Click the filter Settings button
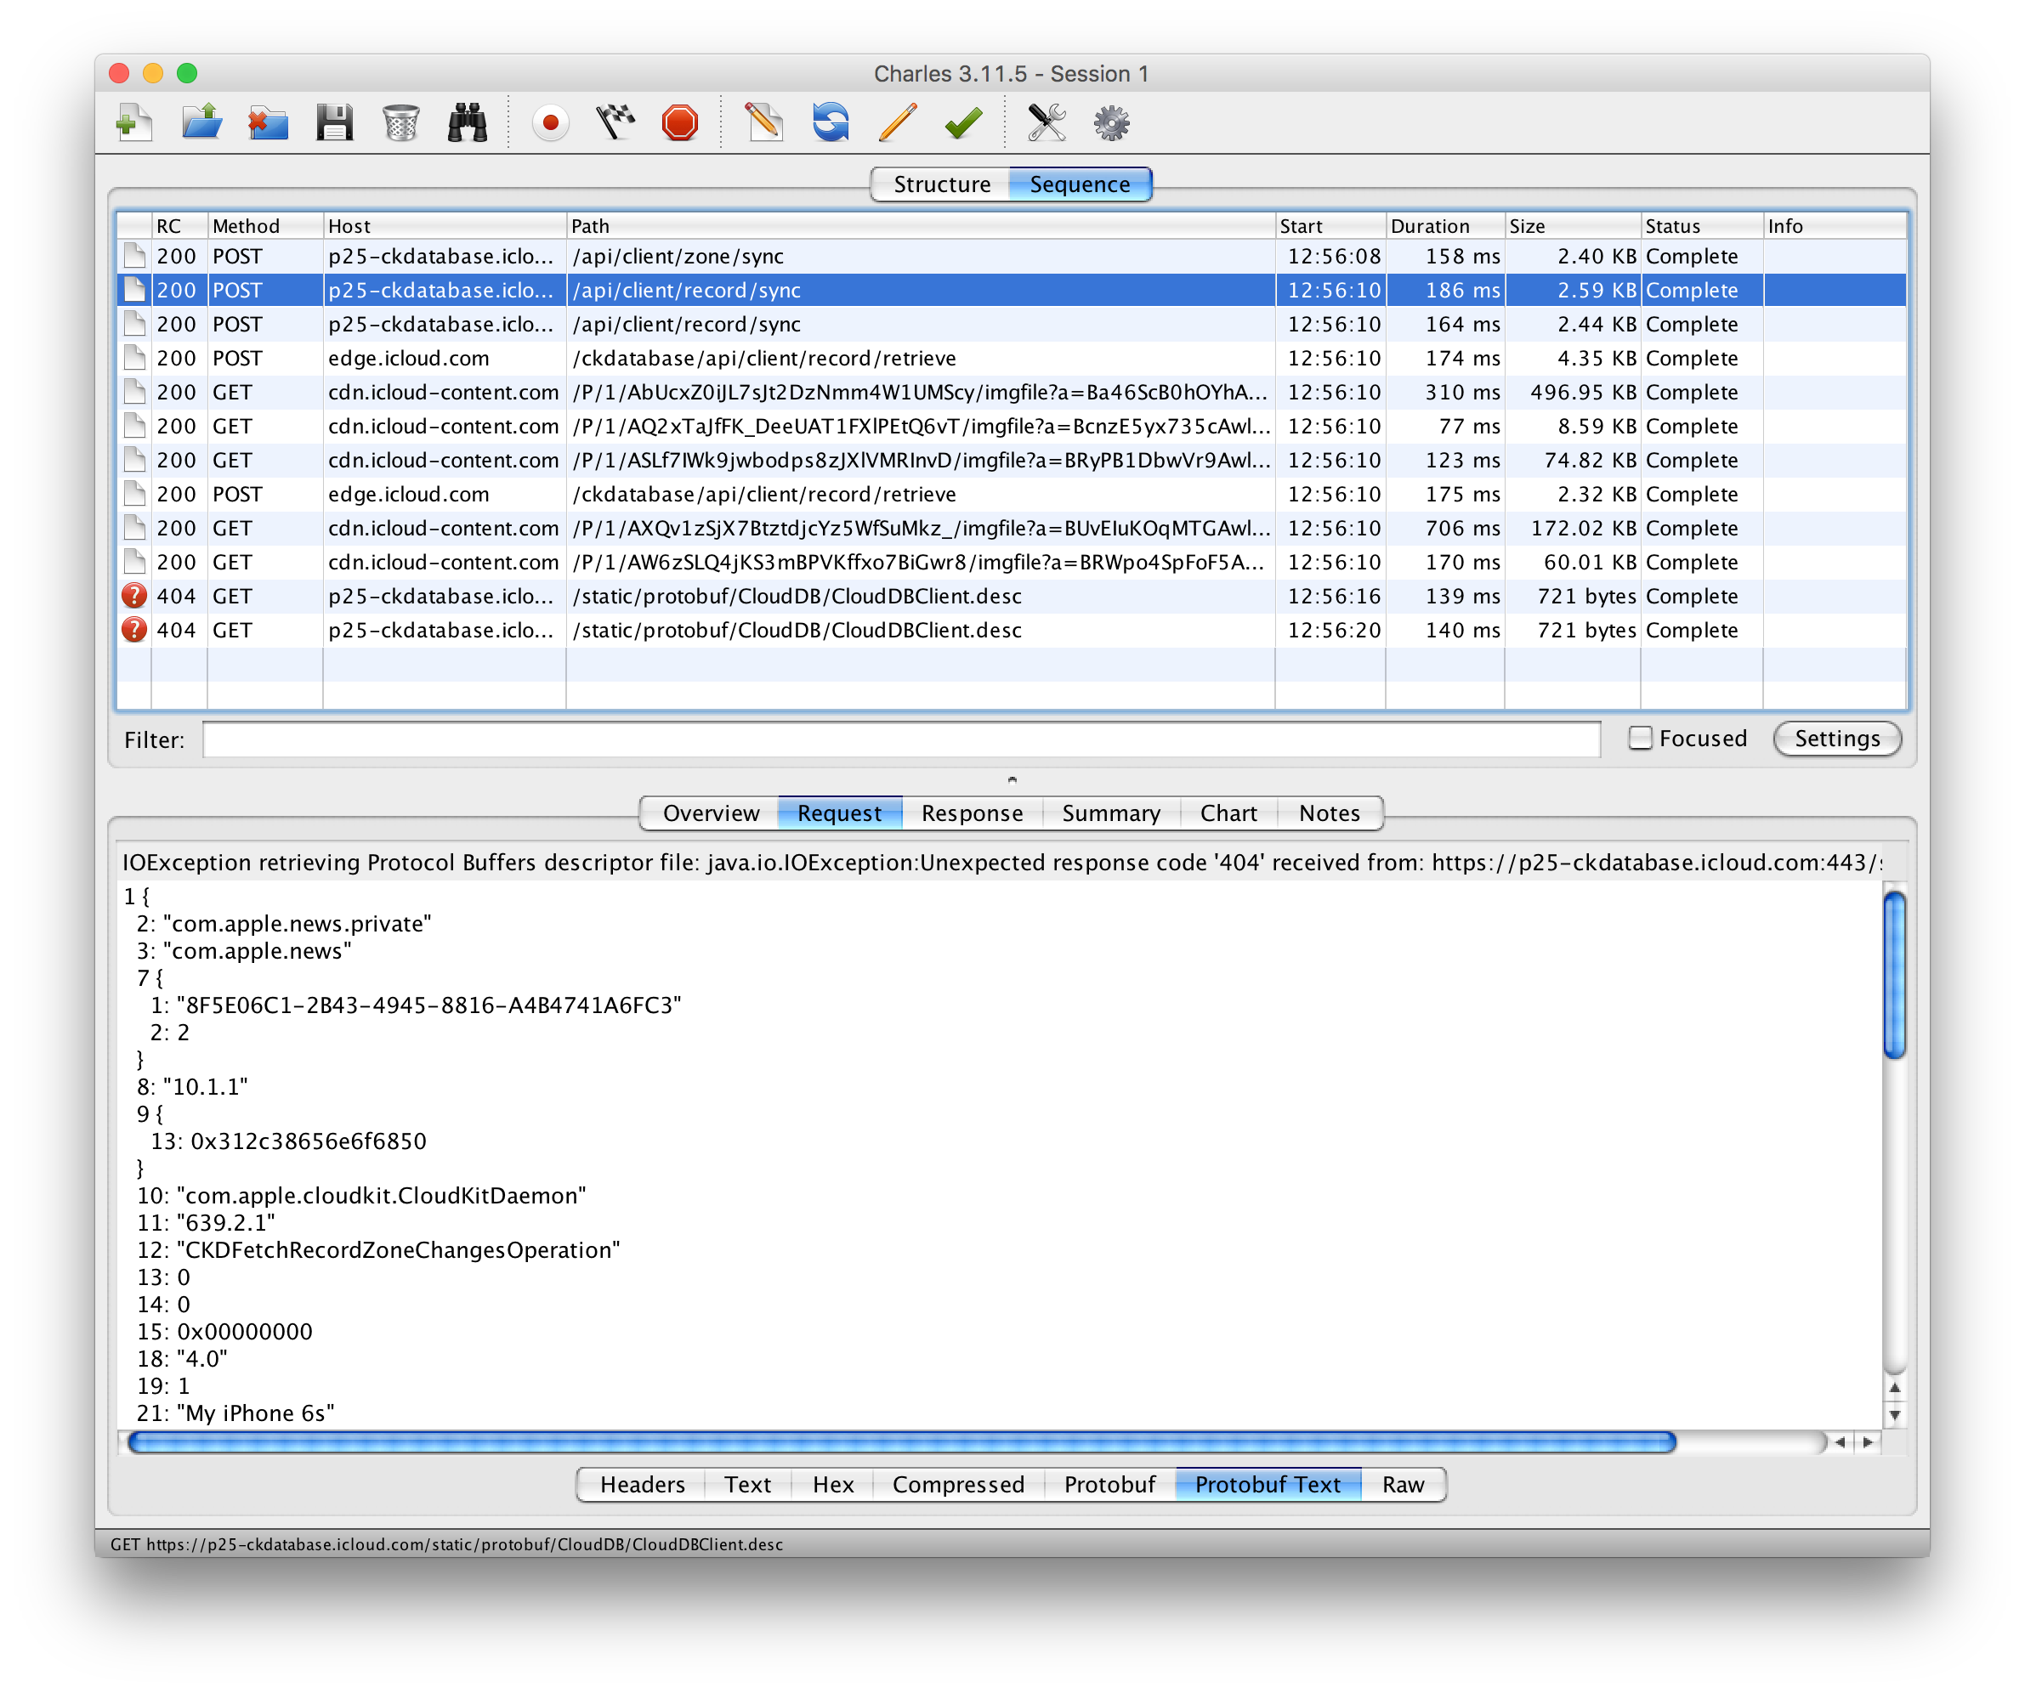 (x=1836, y=739)
